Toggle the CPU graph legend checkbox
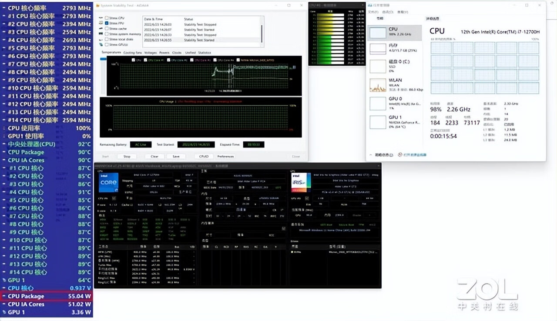 pos(134,60)
